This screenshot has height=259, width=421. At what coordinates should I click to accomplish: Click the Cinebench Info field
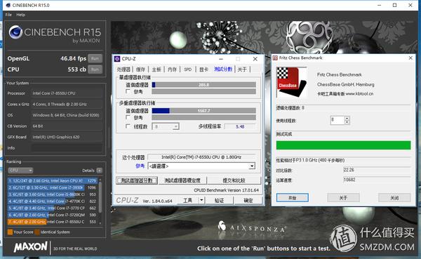[67, 148]
